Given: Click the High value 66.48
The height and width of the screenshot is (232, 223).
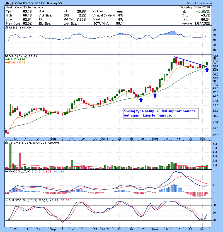Looking at the screenshot, I should coord(27,15).
